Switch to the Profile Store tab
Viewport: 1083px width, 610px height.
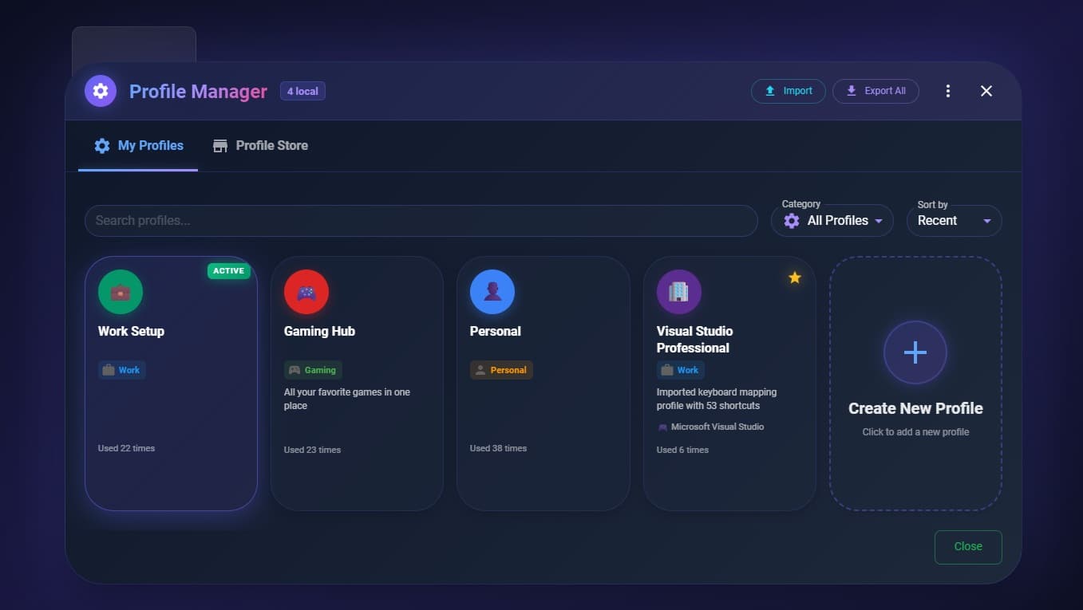pos(260,145)
